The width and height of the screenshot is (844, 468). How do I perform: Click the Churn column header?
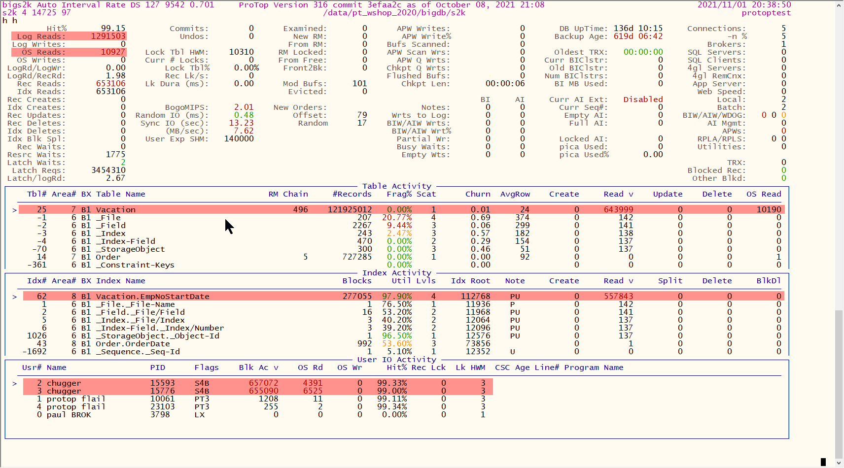tap(478, 194)
